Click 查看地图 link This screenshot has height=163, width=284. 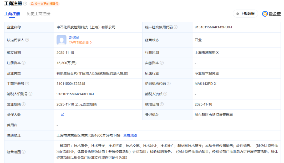coord(130,135)
